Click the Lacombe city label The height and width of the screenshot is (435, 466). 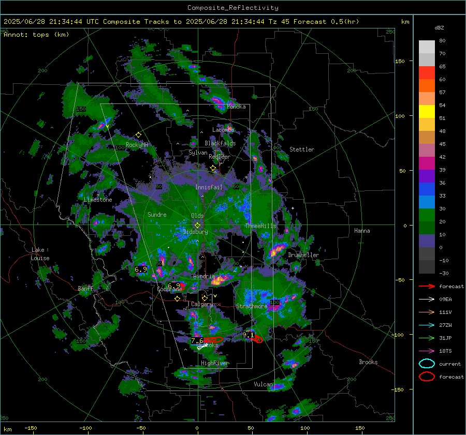(223, 130)
